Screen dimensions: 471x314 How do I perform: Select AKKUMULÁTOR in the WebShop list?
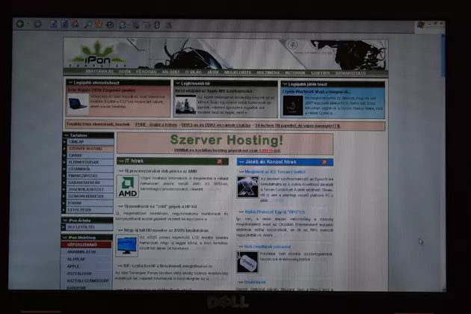pyautogui.click(x=86, y=252)
